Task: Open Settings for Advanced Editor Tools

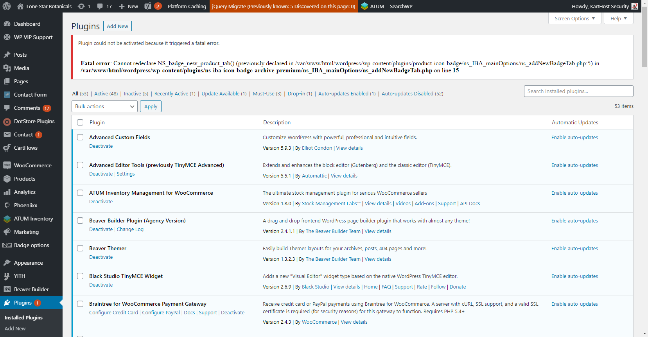Action: pos(126,174)
